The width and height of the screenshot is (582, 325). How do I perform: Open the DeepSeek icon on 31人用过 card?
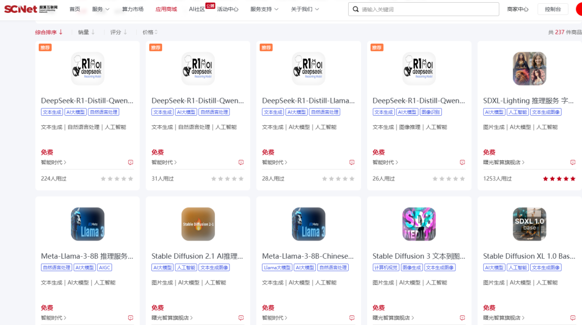click(x=198, y=68)
